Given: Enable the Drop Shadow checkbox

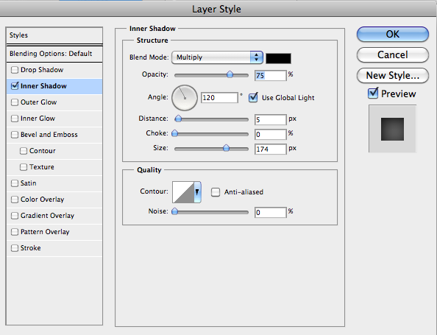Looking at the screenshot, I should click(15, 70).
